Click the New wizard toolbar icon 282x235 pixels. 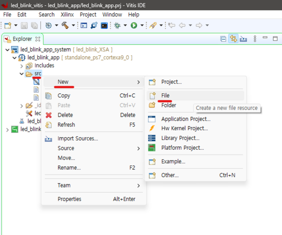[8, 26]
